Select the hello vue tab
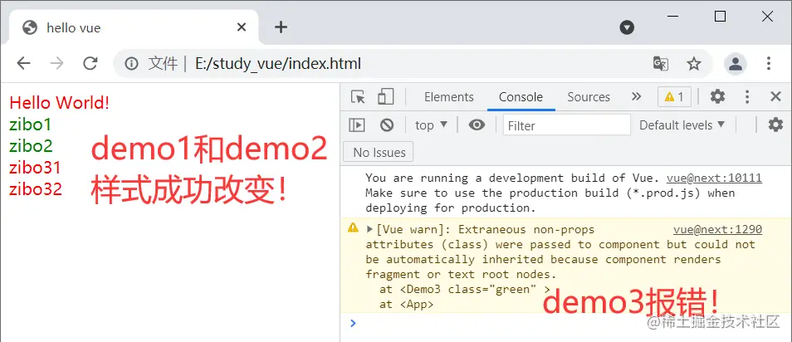This screenshot has width=792, height=342. (x=134, y=27)
